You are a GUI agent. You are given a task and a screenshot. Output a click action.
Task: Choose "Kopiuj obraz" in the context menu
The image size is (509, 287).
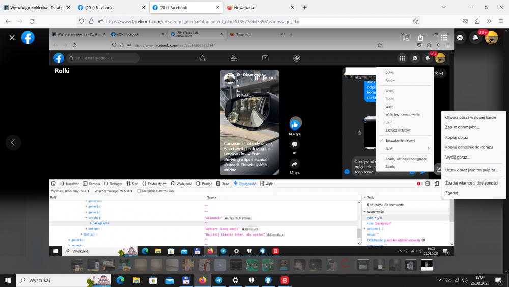[457, 137]
